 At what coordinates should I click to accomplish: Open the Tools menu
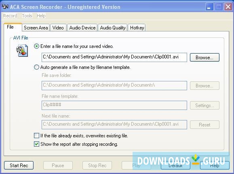click(27, 16)
